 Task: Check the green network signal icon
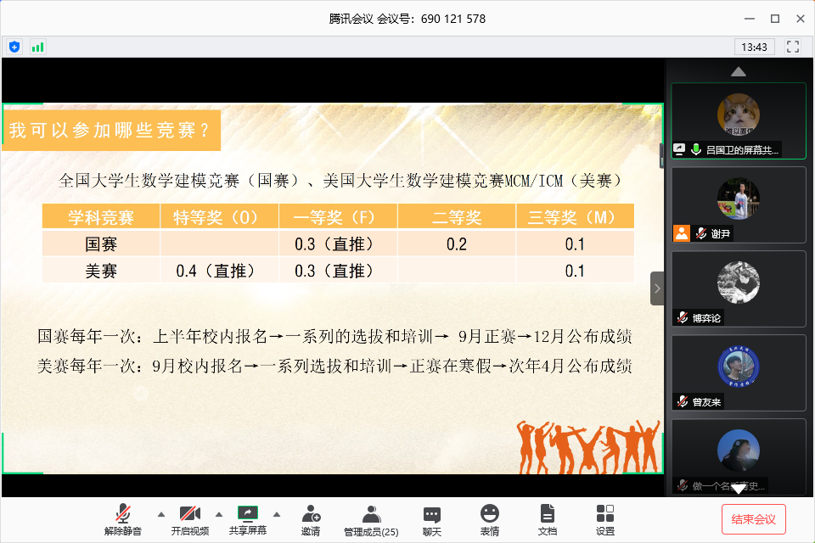point(37,47)
